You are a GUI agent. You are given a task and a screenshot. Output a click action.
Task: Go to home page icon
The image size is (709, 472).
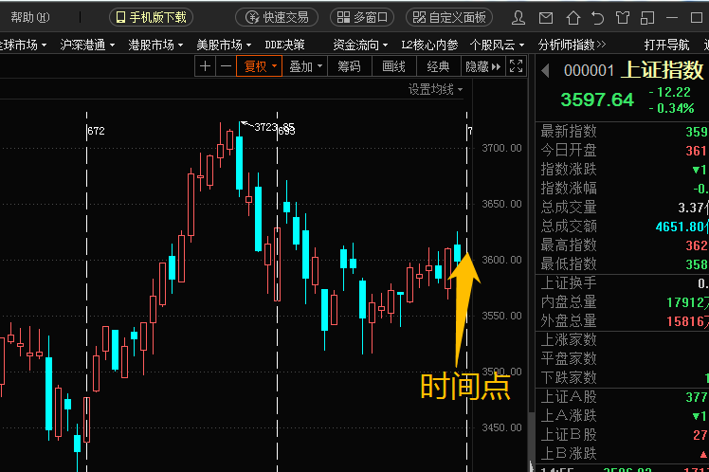pyautogui.click(x=573, y=18)
